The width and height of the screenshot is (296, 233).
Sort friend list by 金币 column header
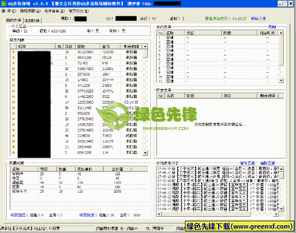click(x=110, y=46)
